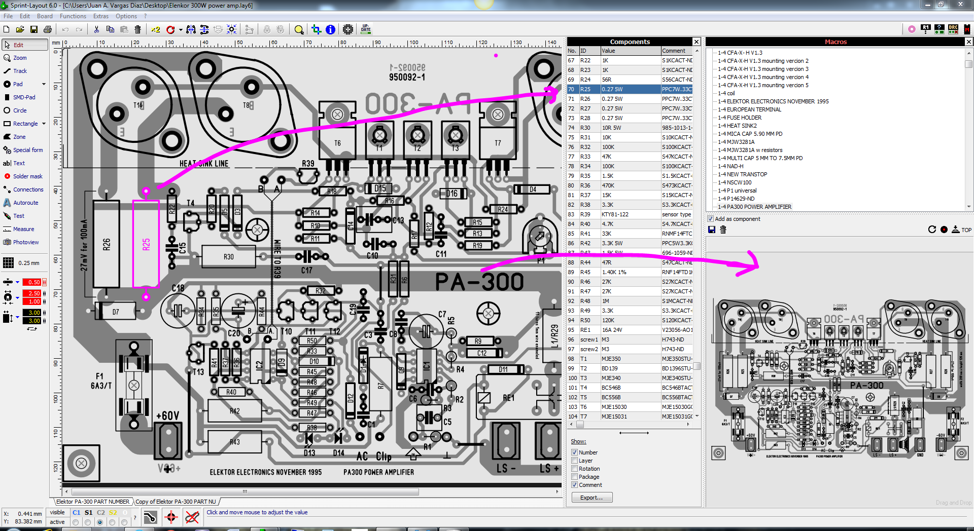
Task: Duplicate the selection with the x2 icon
Action: coord(156,29)
